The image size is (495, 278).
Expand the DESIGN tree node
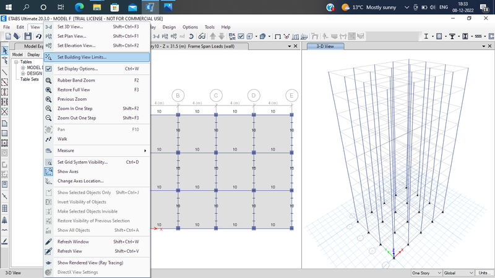(23, 73)
